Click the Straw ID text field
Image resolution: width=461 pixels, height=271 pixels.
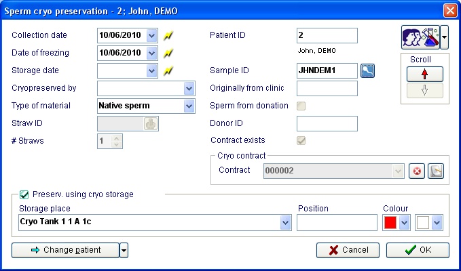tap(121, 123)
